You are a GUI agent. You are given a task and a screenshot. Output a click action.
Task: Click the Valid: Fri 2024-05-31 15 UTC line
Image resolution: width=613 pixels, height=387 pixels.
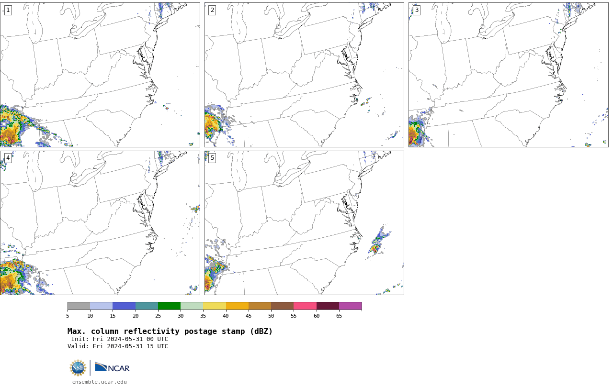118,346
